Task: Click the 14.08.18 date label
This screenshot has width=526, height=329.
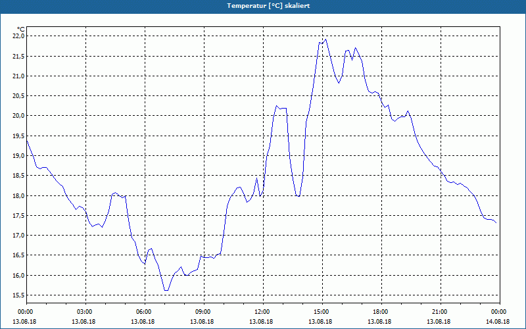Action: click(x=498, y=322)
